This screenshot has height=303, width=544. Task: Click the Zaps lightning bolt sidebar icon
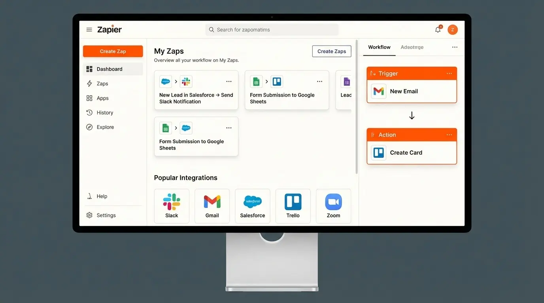[89, 83]
